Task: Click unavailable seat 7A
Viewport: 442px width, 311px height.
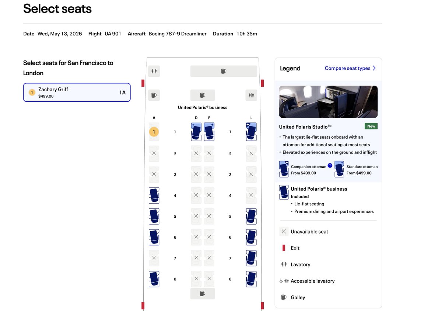Action: pos(154,258)
